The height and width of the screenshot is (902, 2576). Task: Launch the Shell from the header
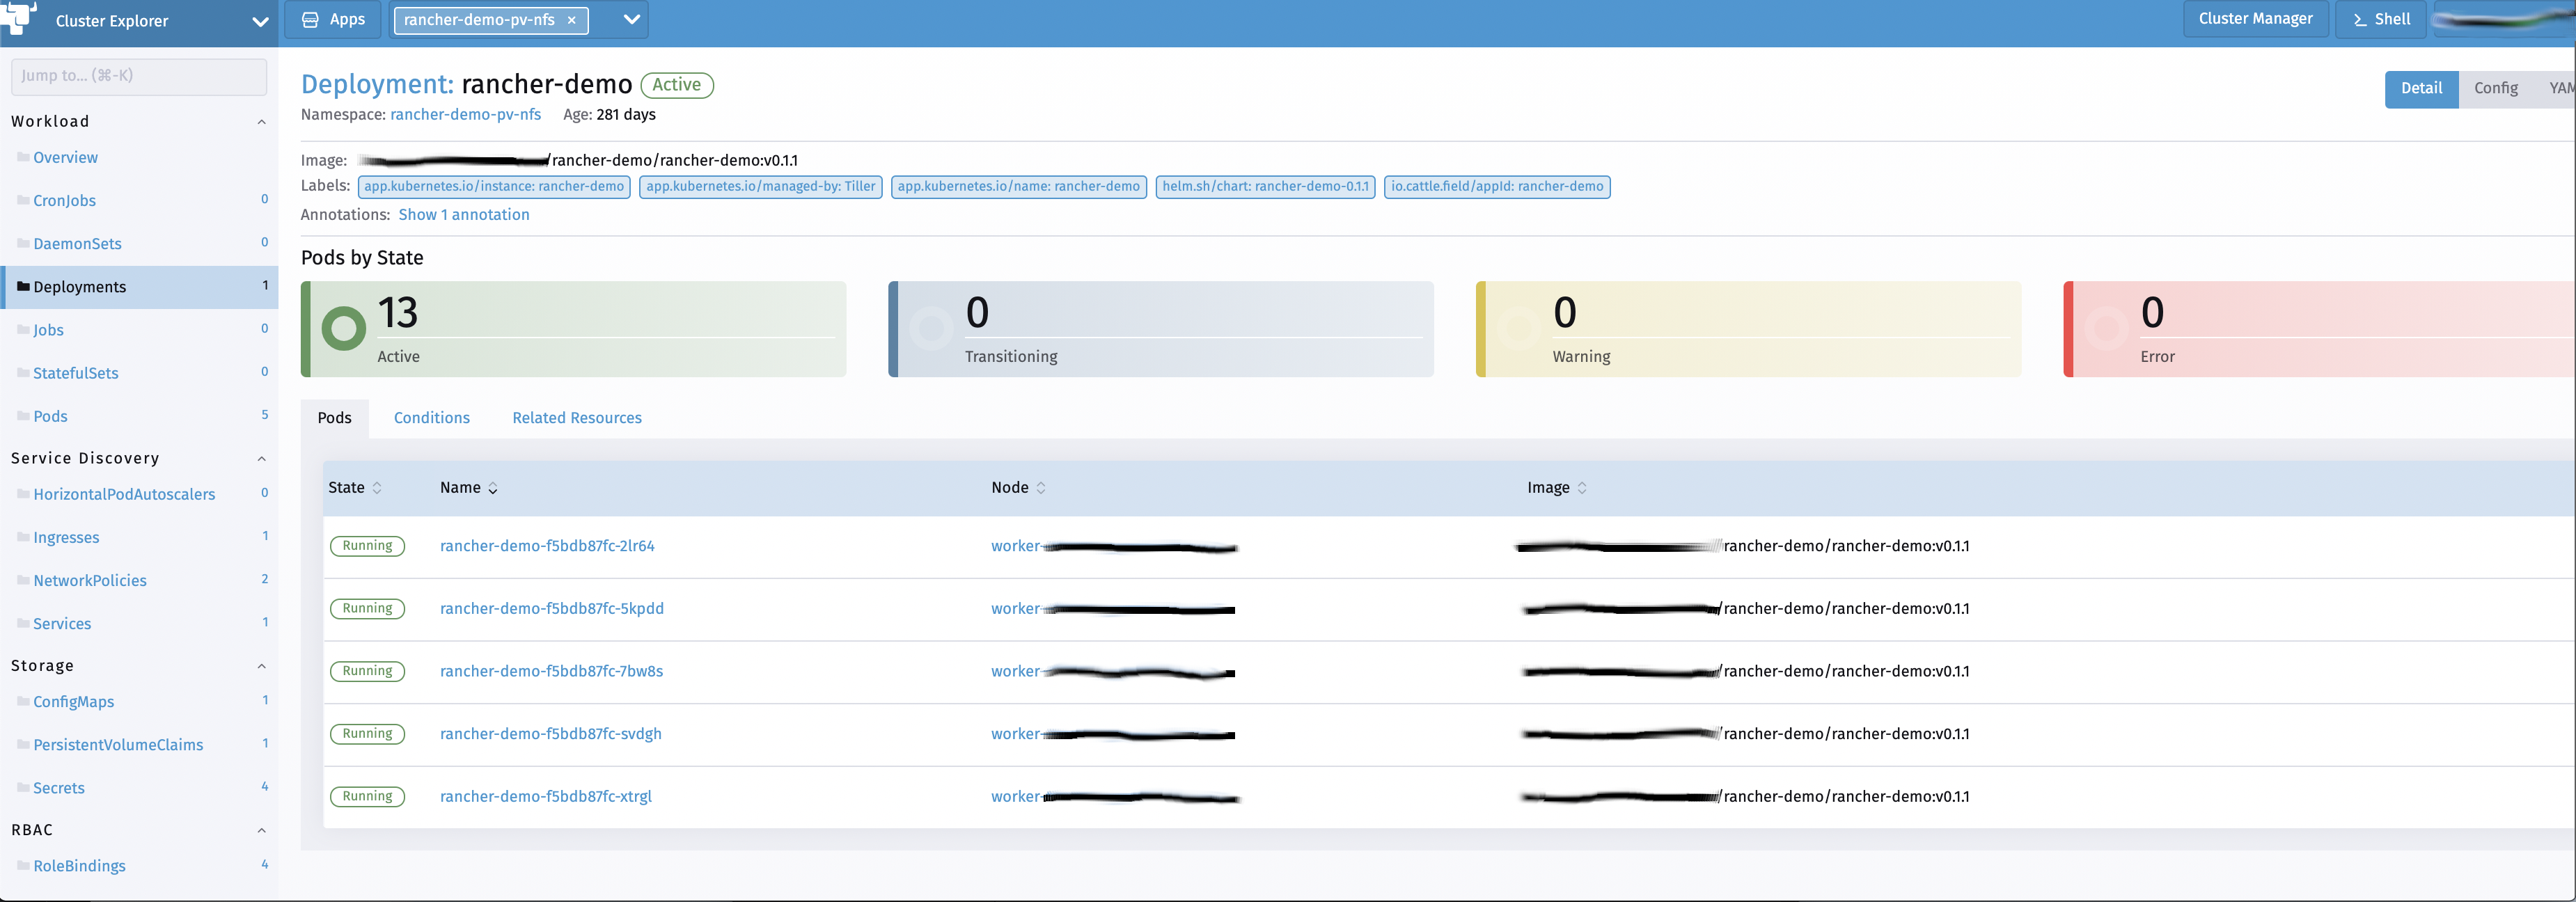[x=2380, y=19]
